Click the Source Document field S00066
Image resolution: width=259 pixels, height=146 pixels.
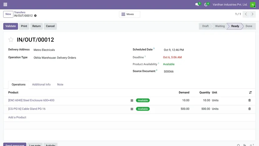tap(169, 71)
